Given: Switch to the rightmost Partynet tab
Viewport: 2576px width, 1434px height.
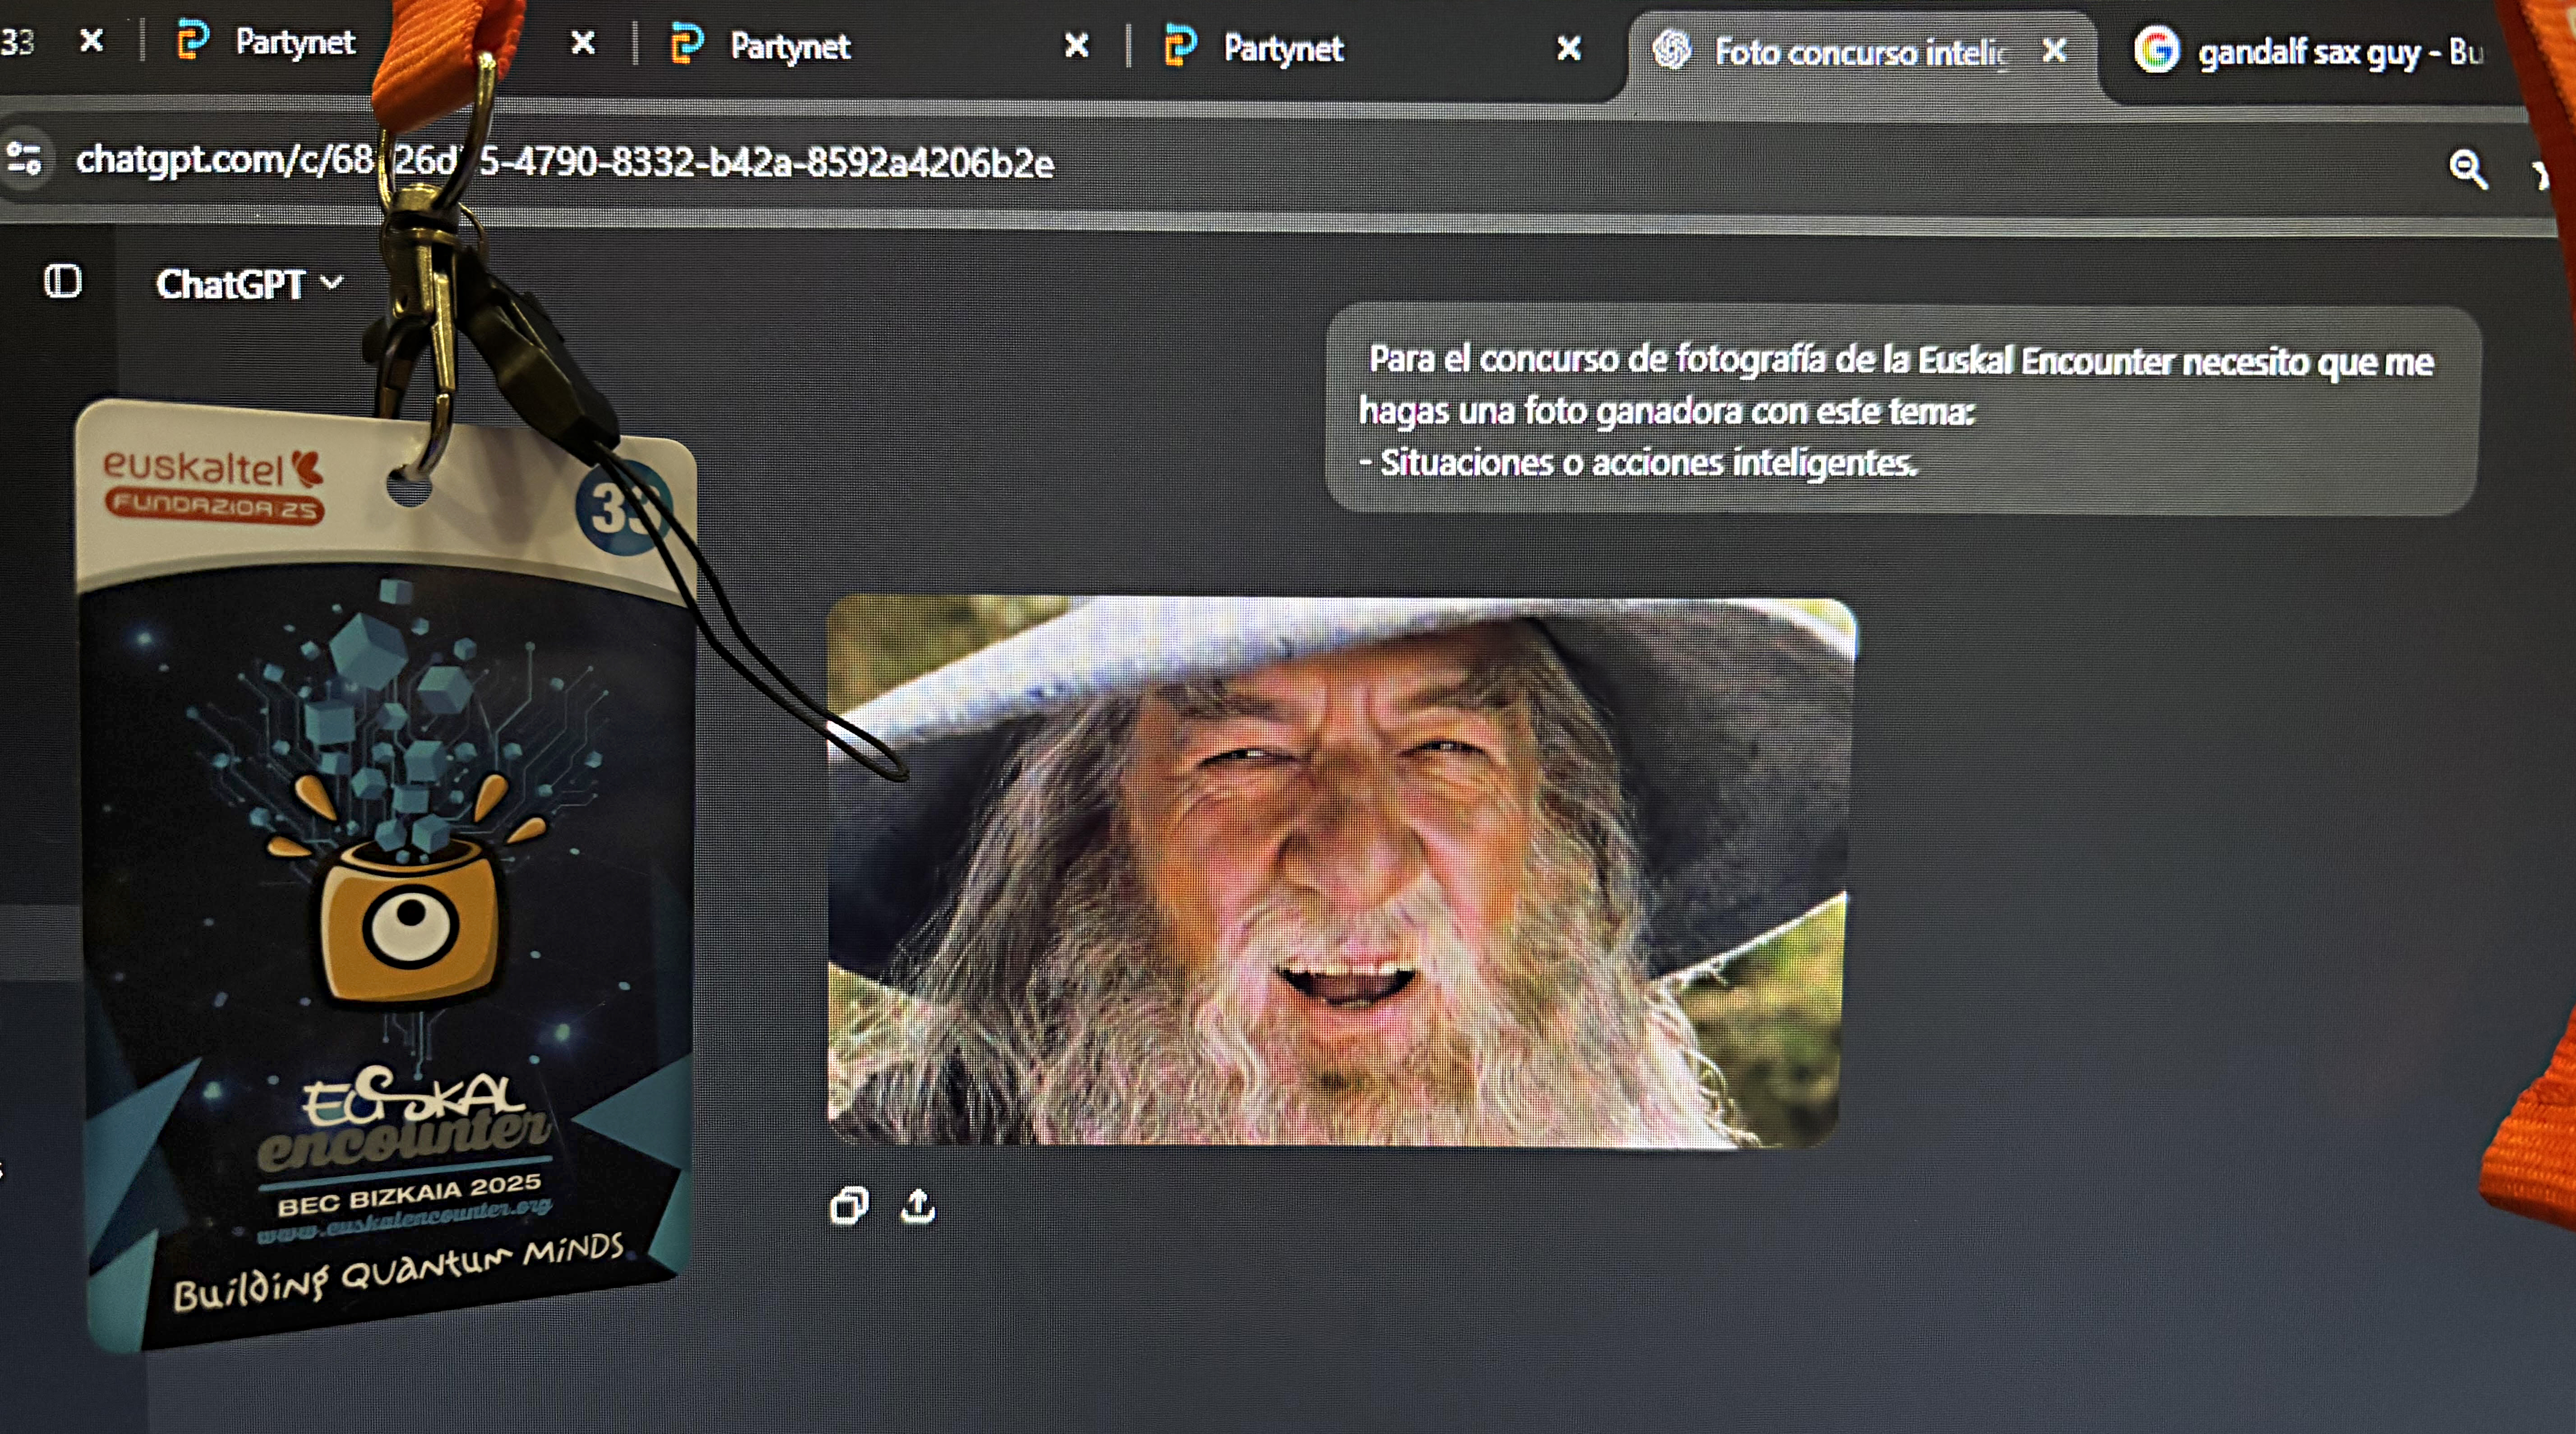Looking at the screenshot, I should pyautogui.click(x=1255, y=47).
